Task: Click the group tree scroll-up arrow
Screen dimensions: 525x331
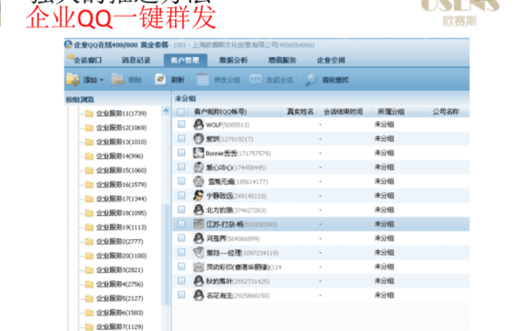Action: click(x=166, y=111)
